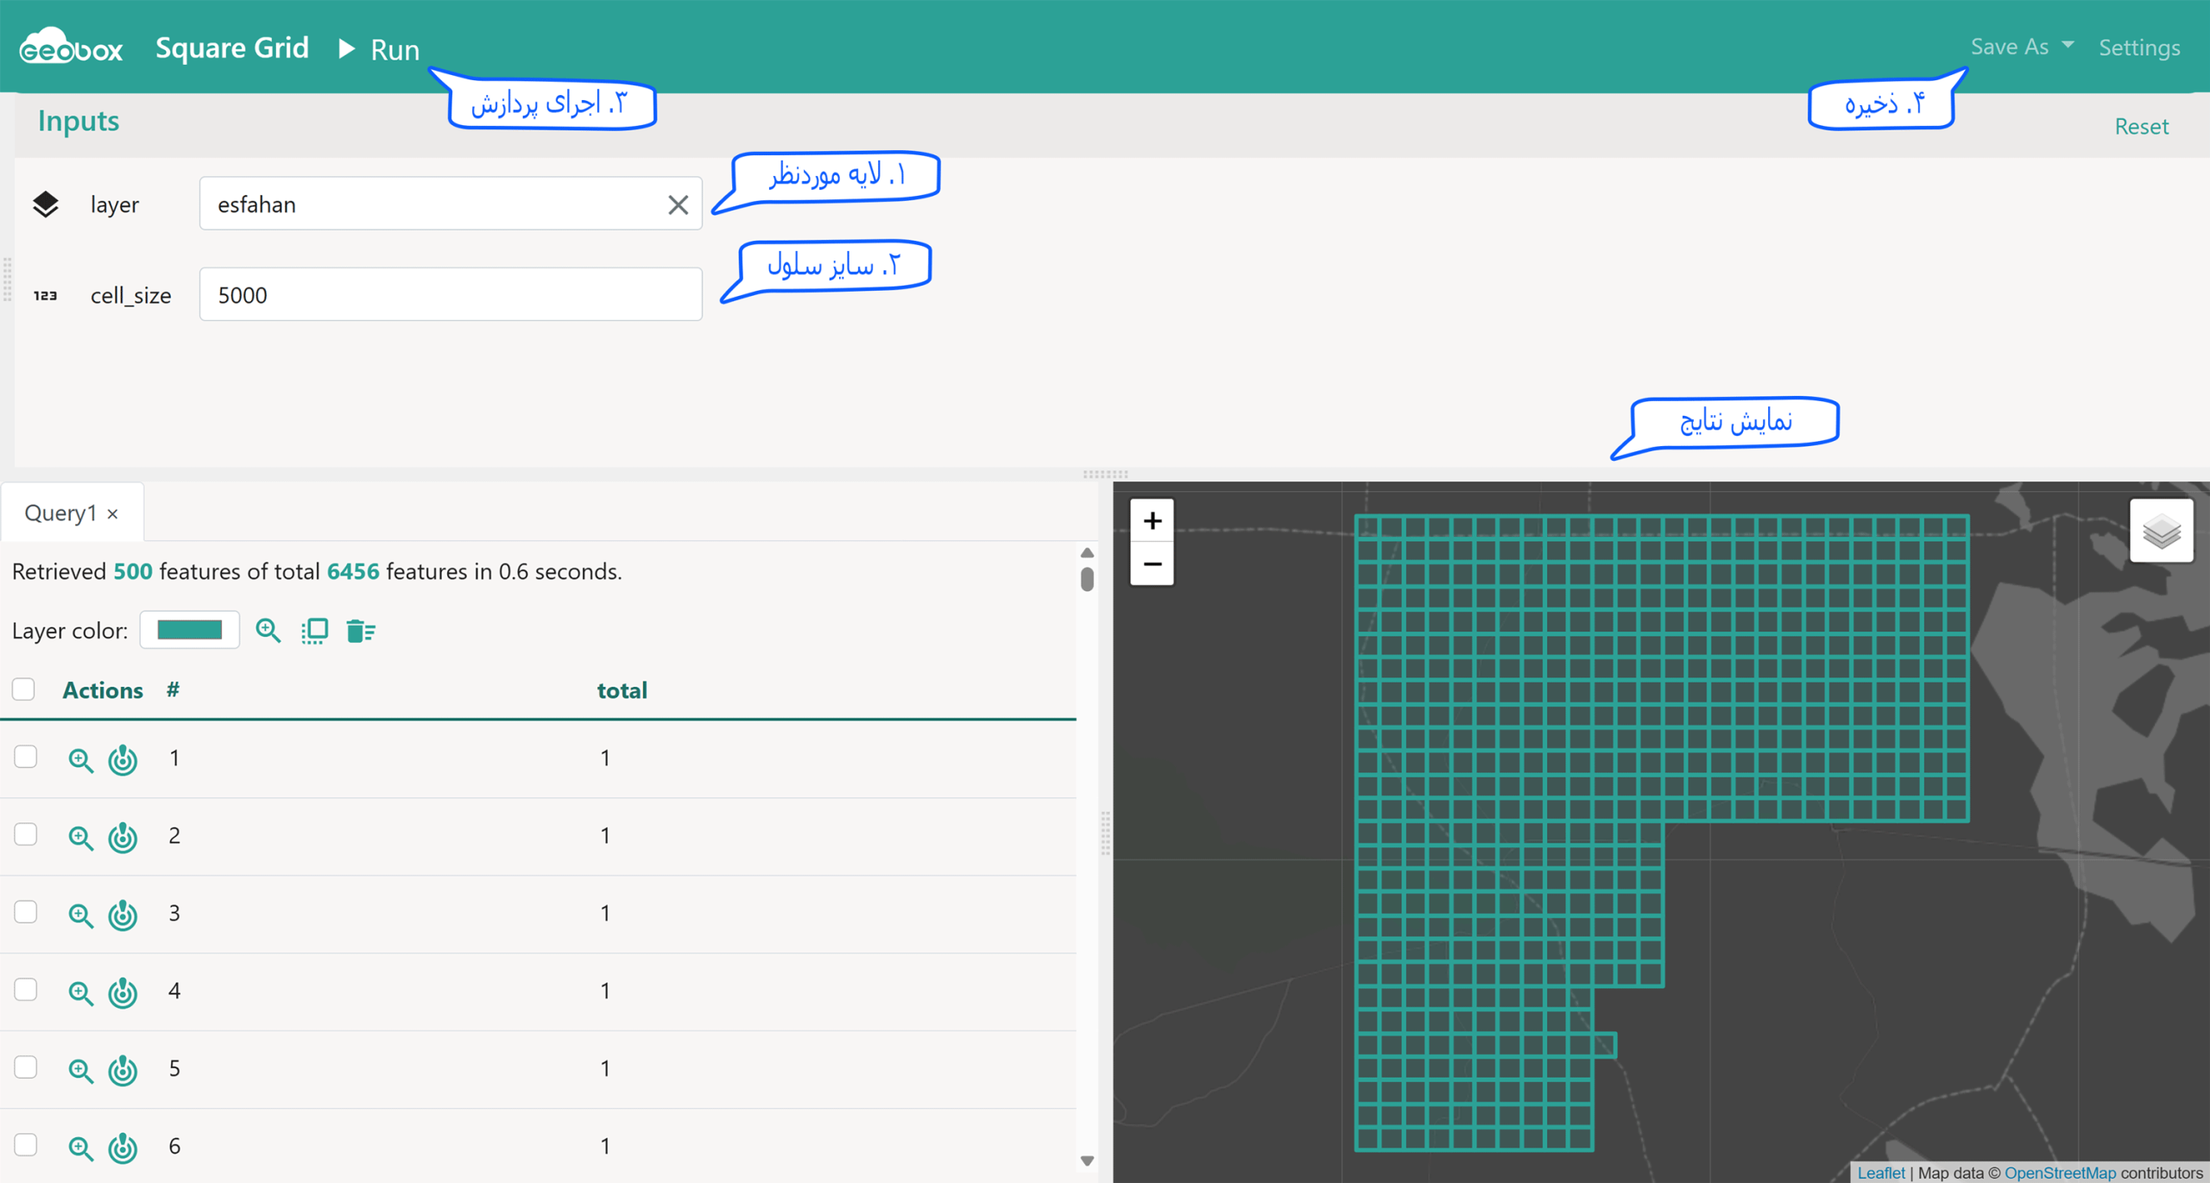Flash row 6 feature on map

123,1148
